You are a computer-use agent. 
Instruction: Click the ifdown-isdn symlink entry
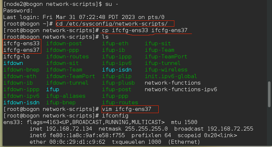click(x=22, y=102)
